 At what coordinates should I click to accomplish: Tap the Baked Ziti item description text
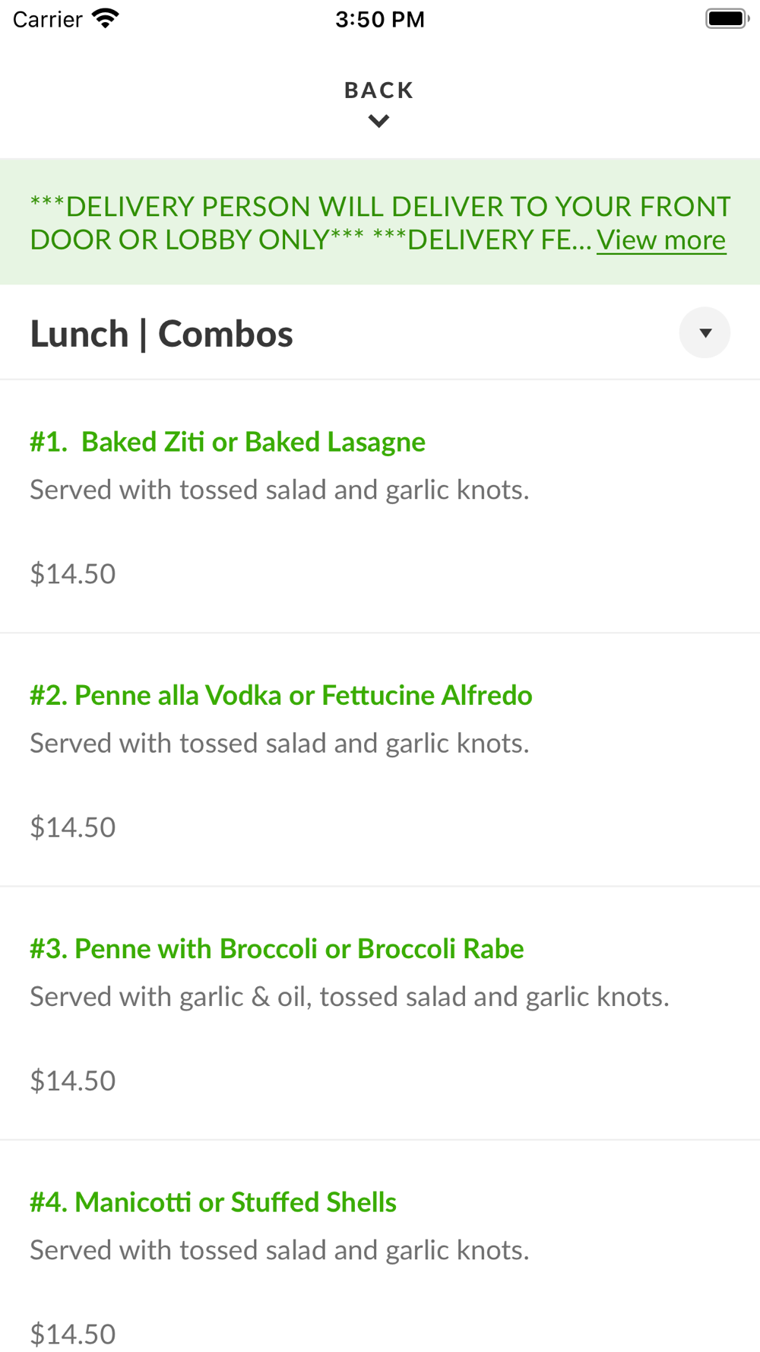(279, 490)
